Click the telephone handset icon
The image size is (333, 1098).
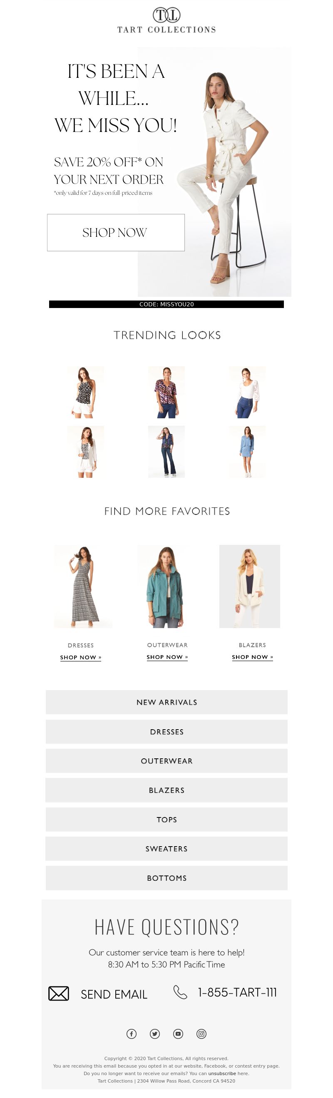tap(180, 992)
